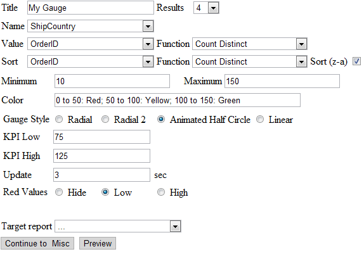364x254 pixels.
Task: Click the sec unit label
Action: pos(160,175)
